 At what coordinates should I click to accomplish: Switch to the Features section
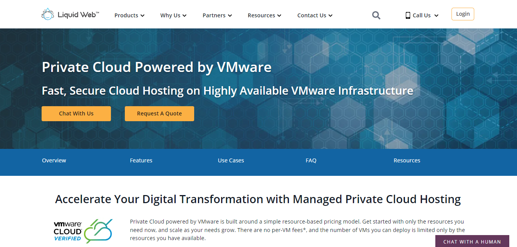point(141,160)
